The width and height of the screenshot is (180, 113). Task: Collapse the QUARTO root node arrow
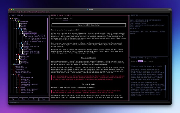click(11, 18)
